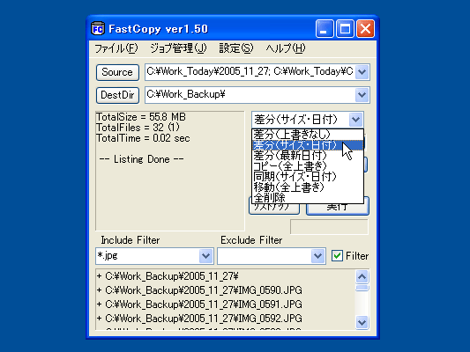
Task: Click the 実行 execute button
Action: point(338,209)
